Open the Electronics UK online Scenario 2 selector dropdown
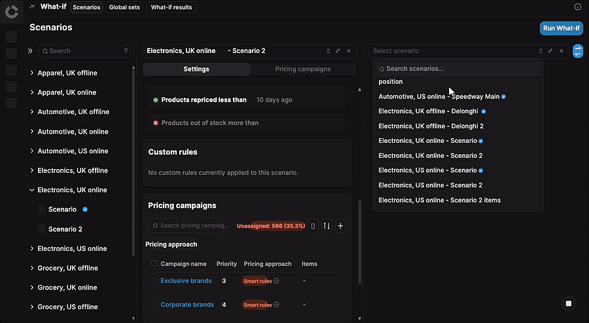589x323 pixels. [328, 50]
